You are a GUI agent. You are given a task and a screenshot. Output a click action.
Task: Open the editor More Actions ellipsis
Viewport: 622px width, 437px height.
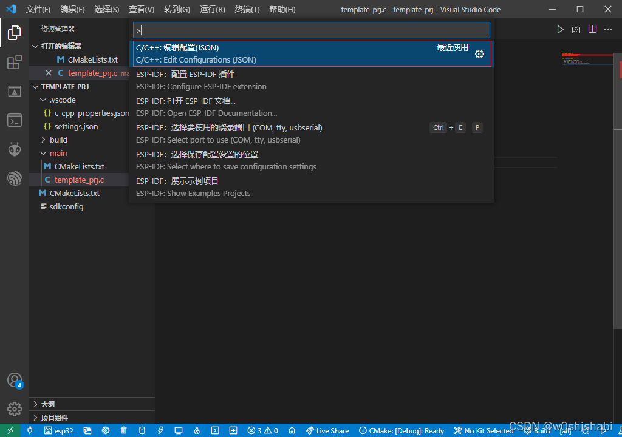point(608,29)
